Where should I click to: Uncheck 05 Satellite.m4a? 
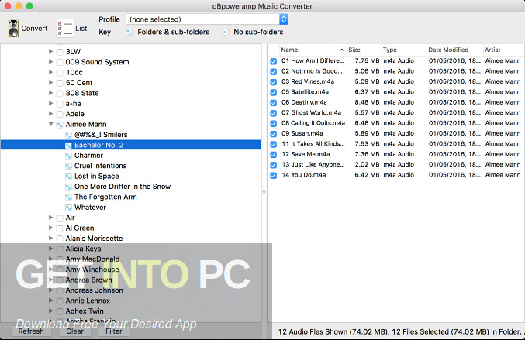274,92
